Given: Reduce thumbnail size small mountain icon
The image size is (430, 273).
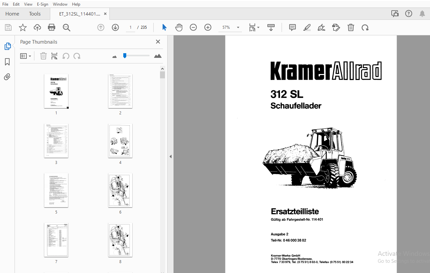Looking at the screenshot, I should 115,57.
